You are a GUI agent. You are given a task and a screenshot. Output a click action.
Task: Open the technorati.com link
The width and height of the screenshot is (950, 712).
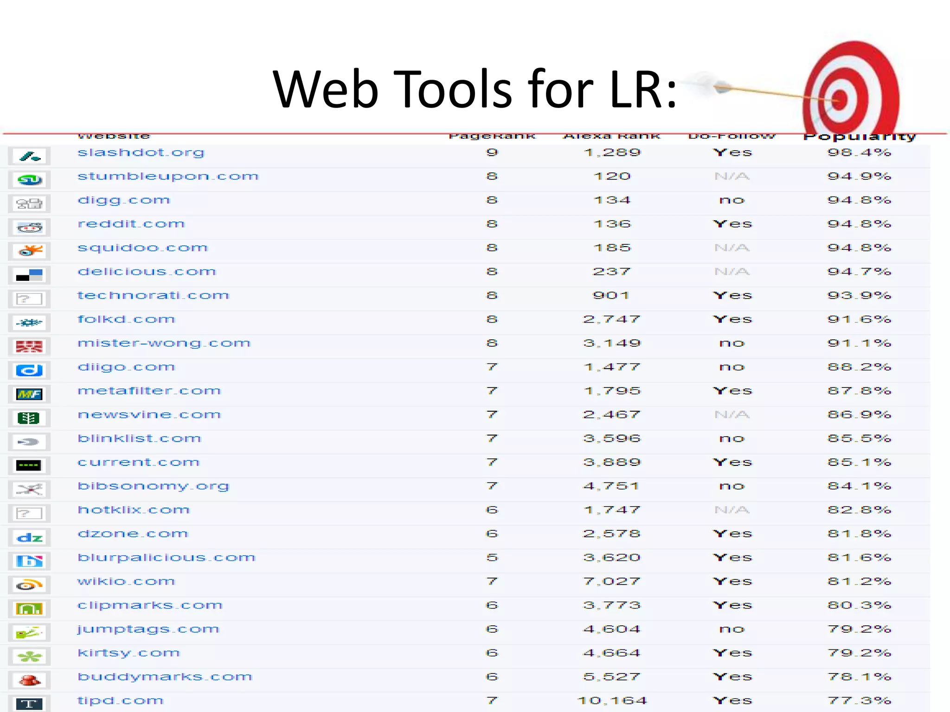click(x=153, y=295)
